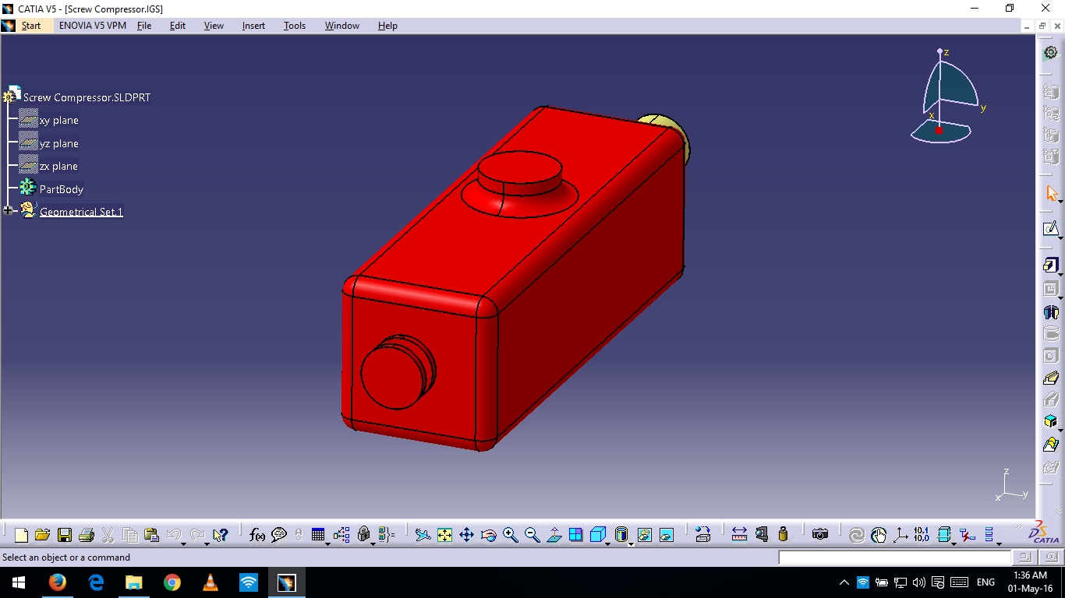
Task: Open the Insert menu
Action: (253, 26)
